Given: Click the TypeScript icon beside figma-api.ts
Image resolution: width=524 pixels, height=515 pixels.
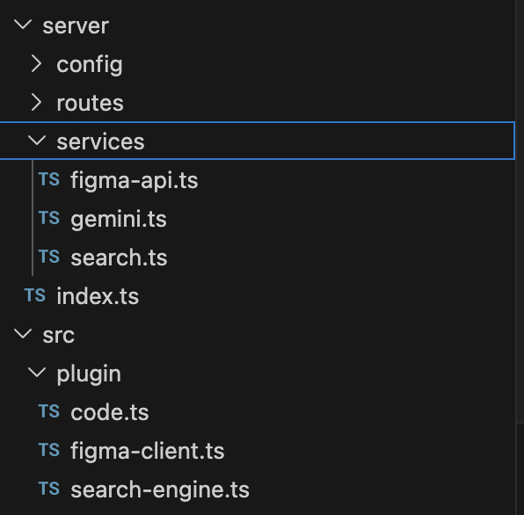Looking at the screenshot, I should (49, 179).
